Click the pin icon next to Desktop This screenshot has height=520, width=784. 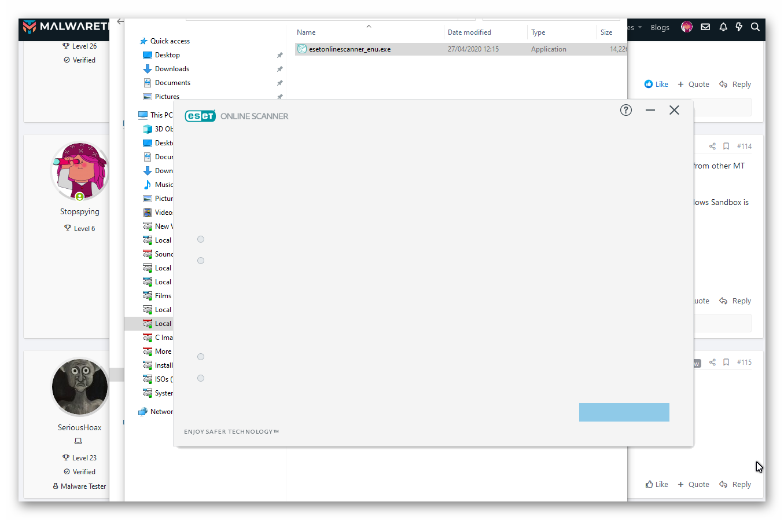[x=280, y=55]
